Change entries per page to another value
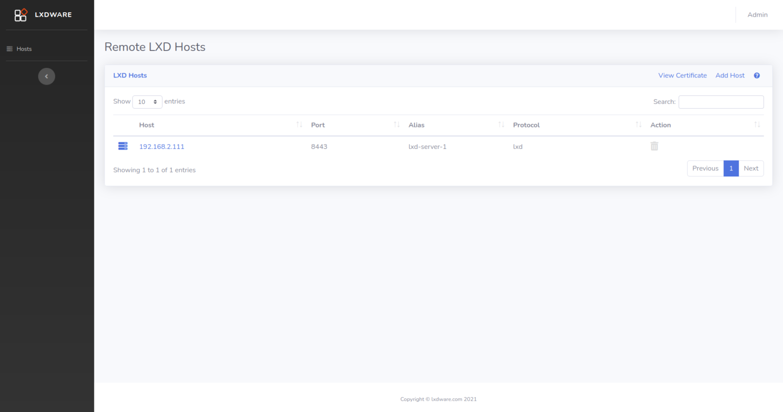This screenshot has height=412, width=783. click(x=147, y=101)
